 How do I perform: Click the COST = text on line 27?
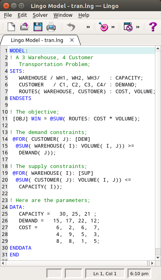[28, 227]
